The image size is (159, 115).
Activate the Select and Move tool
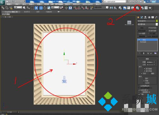(41, 8)
